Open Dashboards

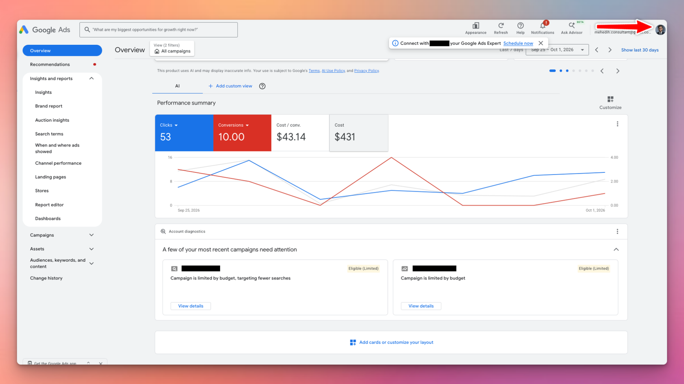[48, 218]
